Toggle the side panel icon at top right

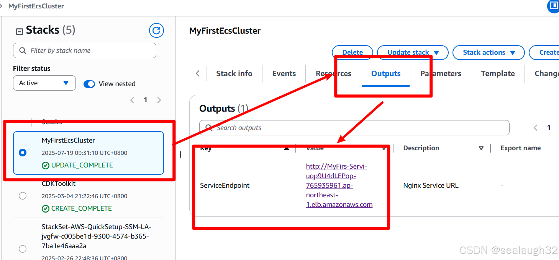(553, 6)
